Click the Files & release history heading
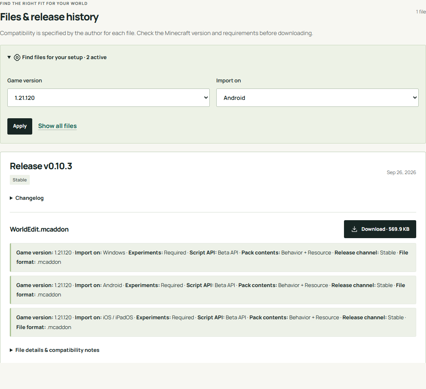 49,17
